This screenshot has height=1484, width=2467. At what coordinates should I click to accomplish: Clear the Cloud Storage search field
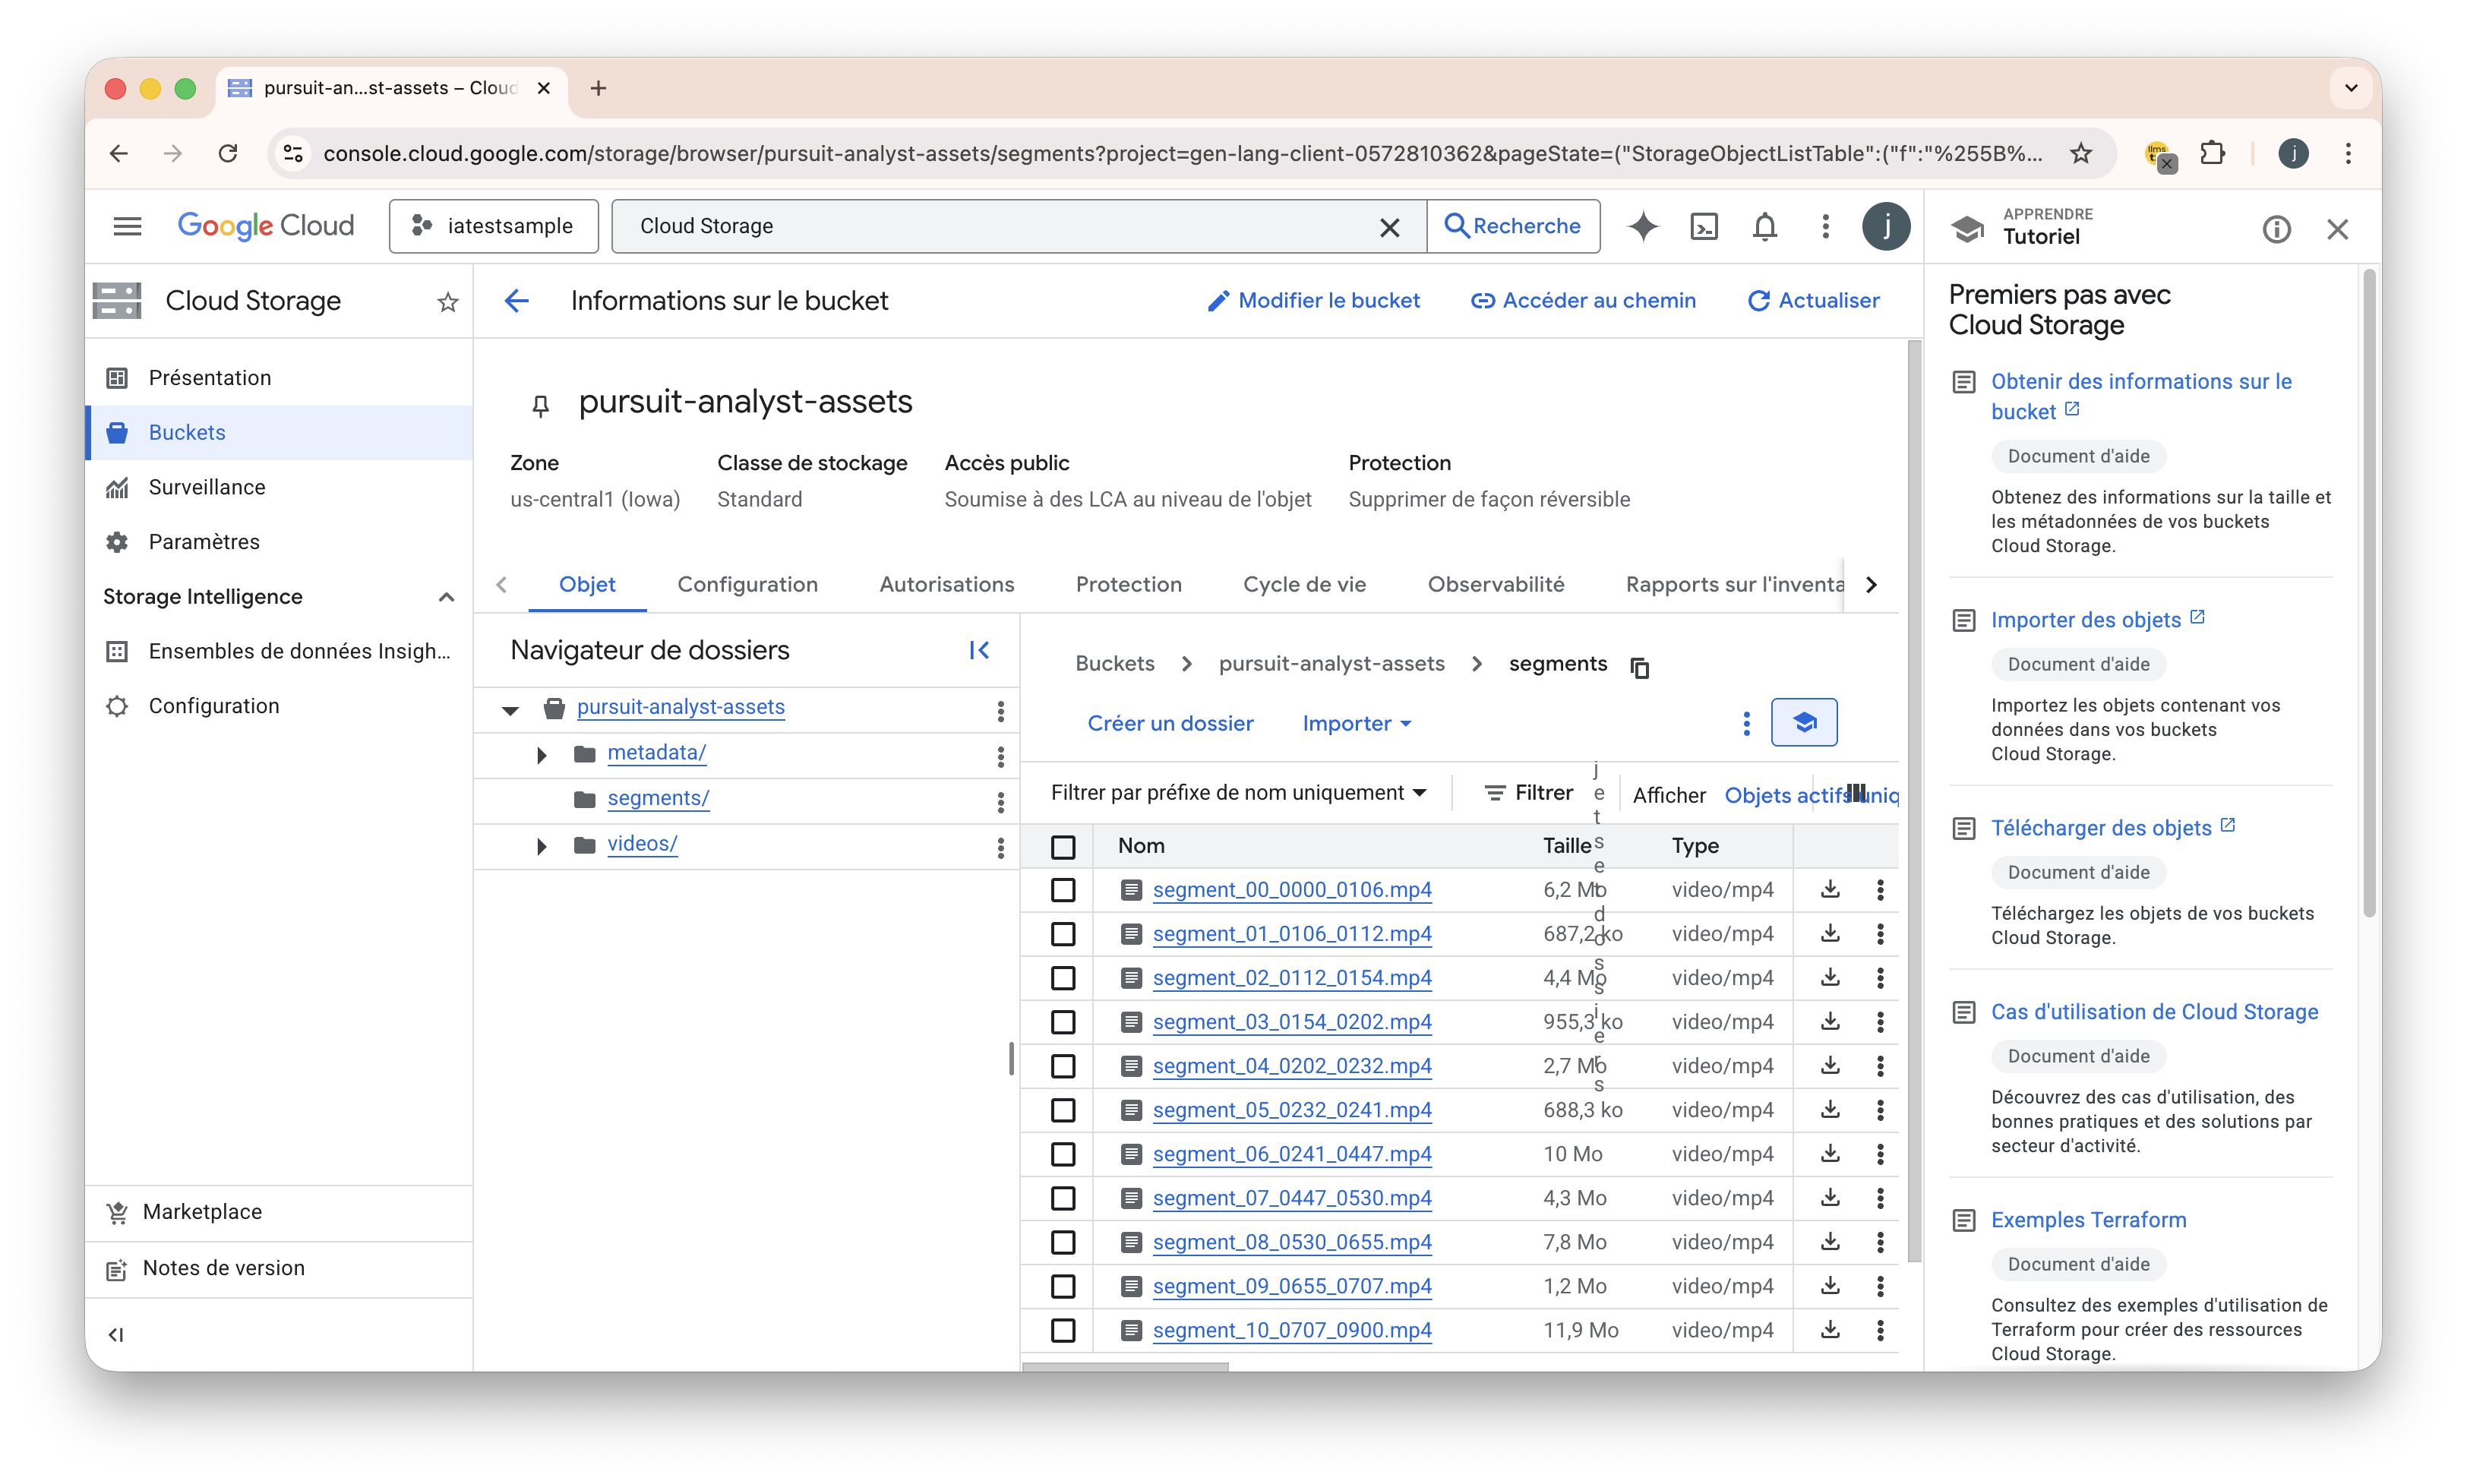(1389, 227)
